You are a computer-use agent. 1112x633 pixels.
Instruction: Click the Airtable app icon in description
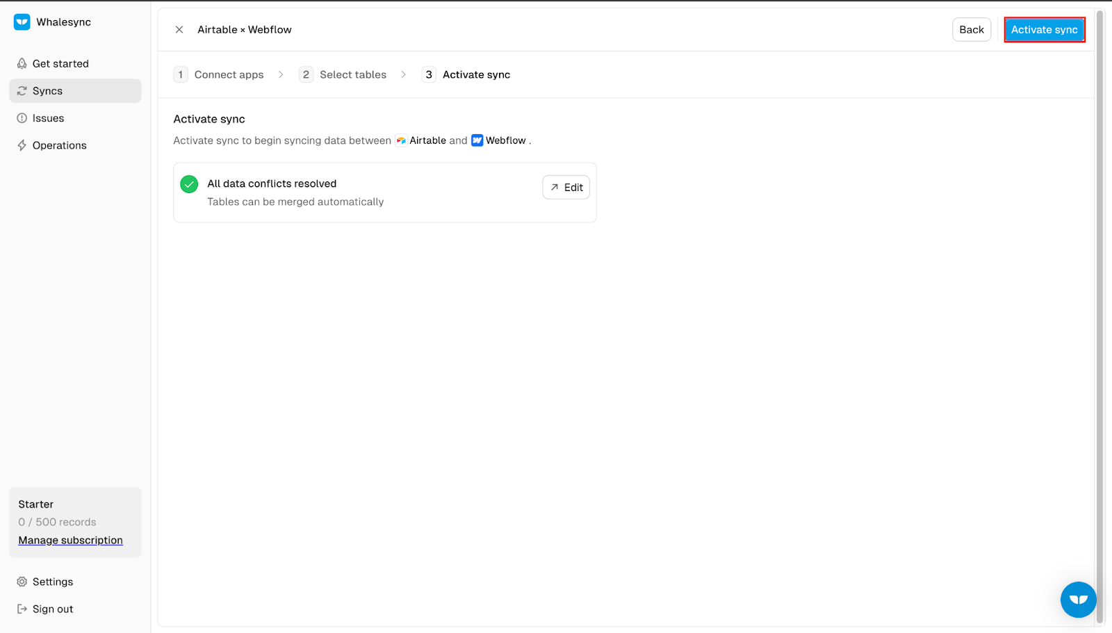point(401,140)
